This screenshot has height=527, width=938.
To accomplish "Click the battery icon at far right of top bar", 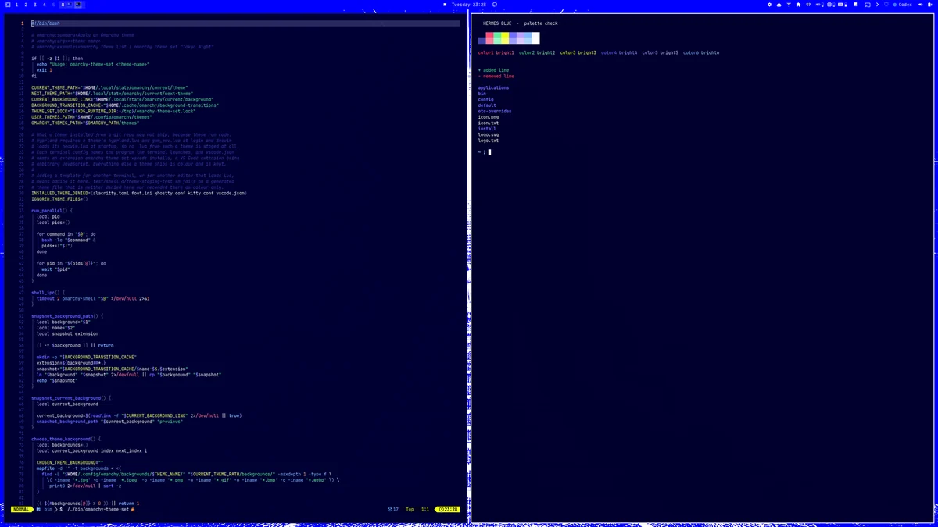I will [929, 5].
